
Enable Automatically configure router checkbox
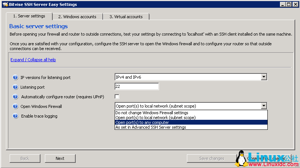click(x=117, y=97)
